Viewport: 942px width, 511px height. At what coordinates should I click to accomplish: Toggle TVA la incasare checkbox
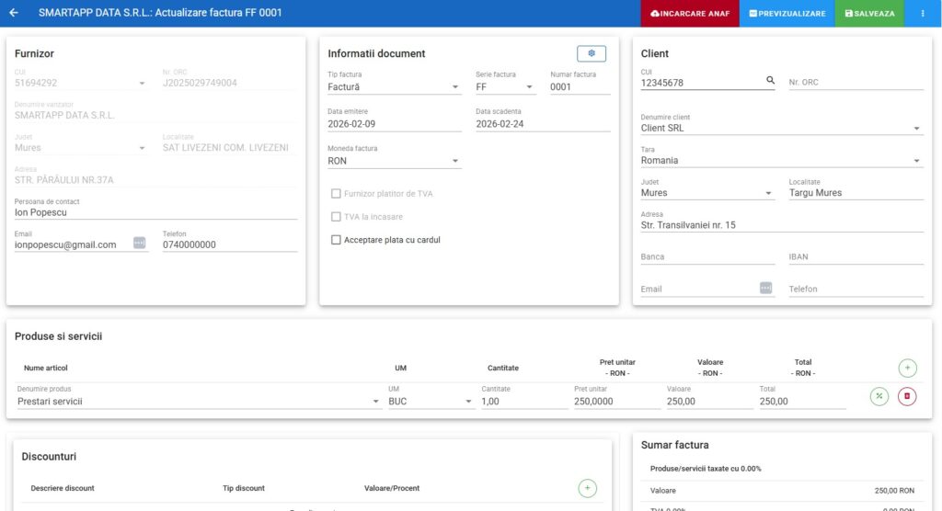click(x=336, y=217)
